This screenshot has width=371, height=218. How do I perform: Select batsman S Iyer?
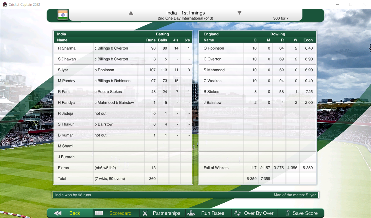click(64, 70)
